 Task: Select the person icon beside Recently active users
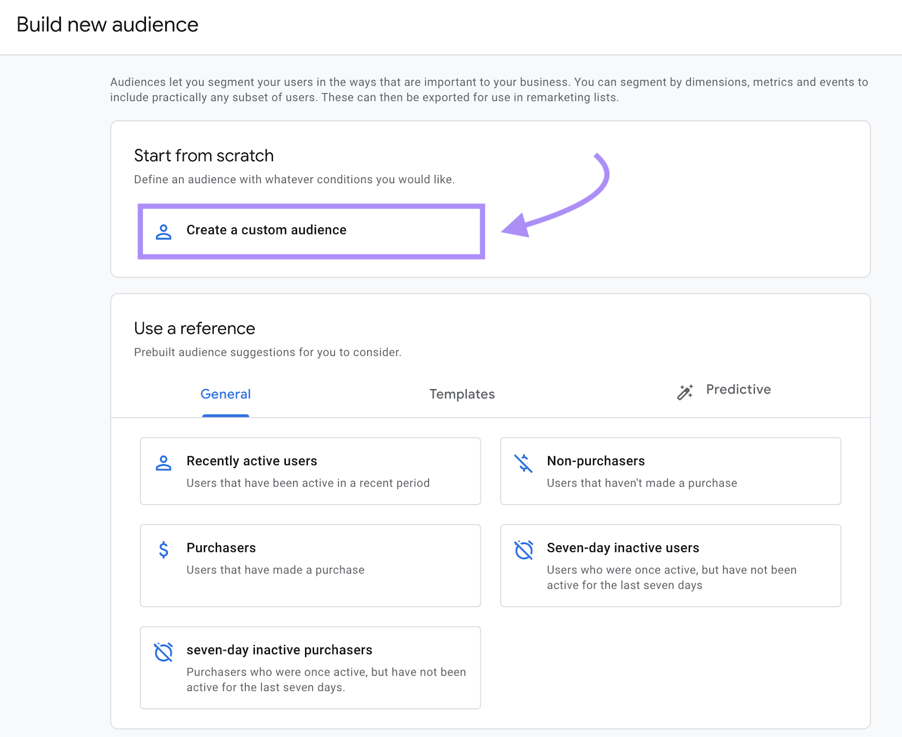click(x=163, y=462)
